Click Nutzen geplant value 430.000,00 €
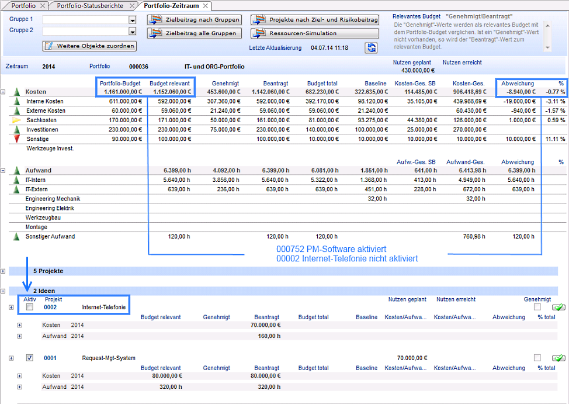 (x=418, y=71)
